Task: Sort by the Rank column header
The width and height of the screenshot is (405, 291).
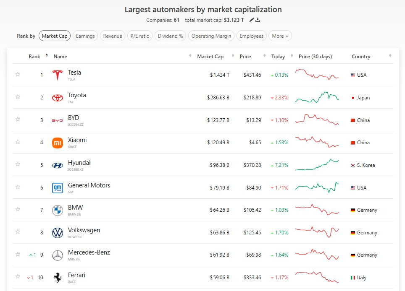Action: tap(34, 57)
